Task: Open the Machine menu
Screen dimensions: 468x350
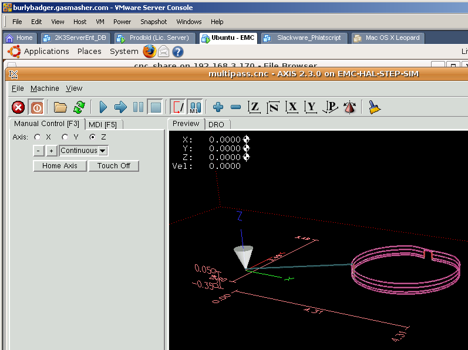Action: [x=45, y=89]
